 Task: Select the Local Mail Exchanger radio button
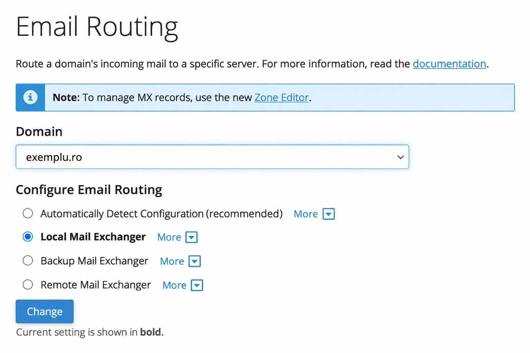click(28, 237)
